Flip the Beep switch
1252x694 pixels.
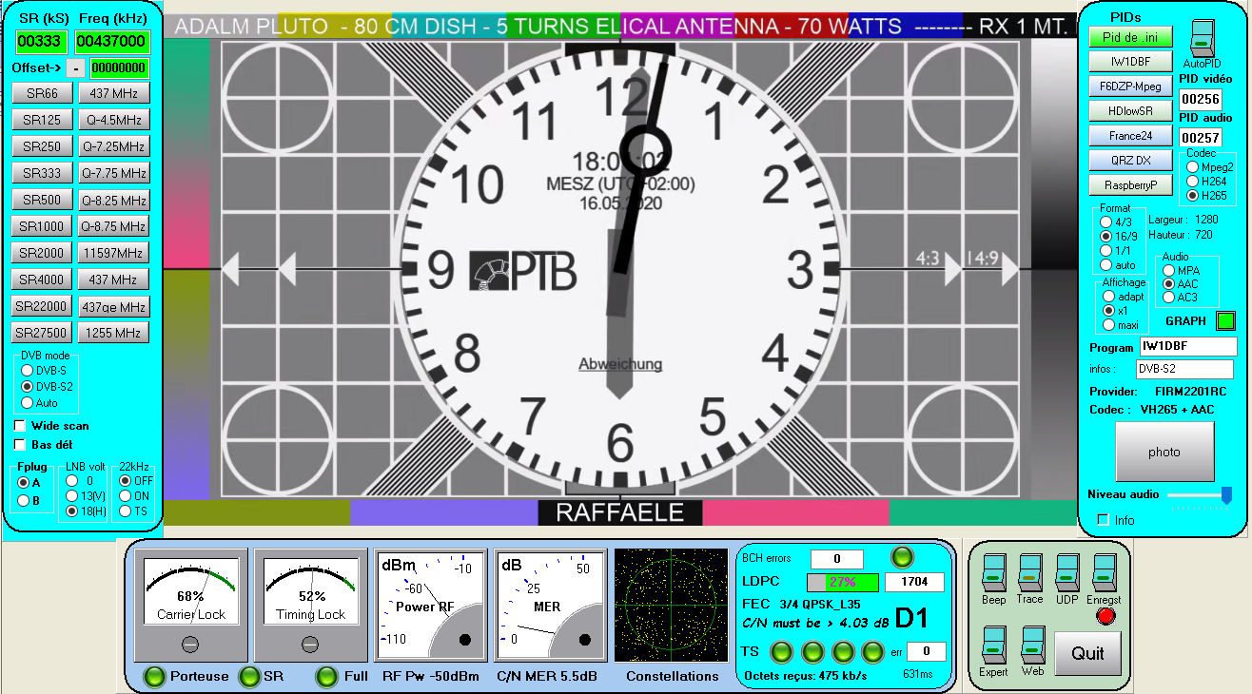pyautogui.click(x=993, y=573)
